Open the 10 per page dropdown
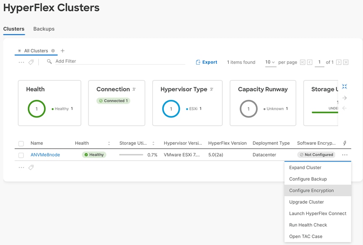 click(270, 62)
